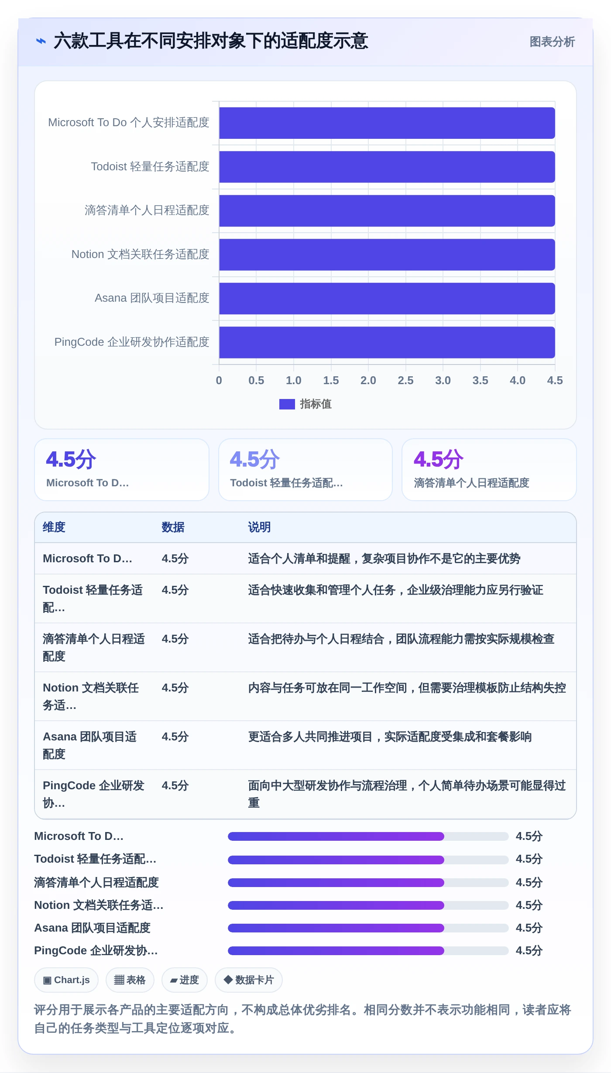Viewport: 611px width, 1073px height.
Task: Select the Todoist 轻量任务适配度 chart bar
Action: (387, 167)
